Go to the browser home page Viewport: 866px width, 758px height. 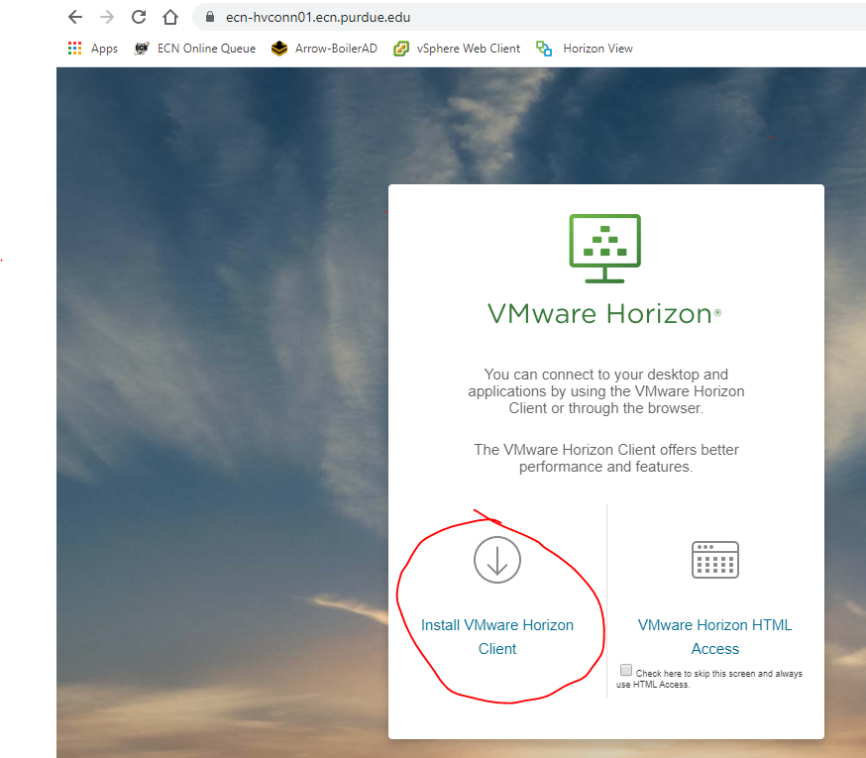[170, 17]
